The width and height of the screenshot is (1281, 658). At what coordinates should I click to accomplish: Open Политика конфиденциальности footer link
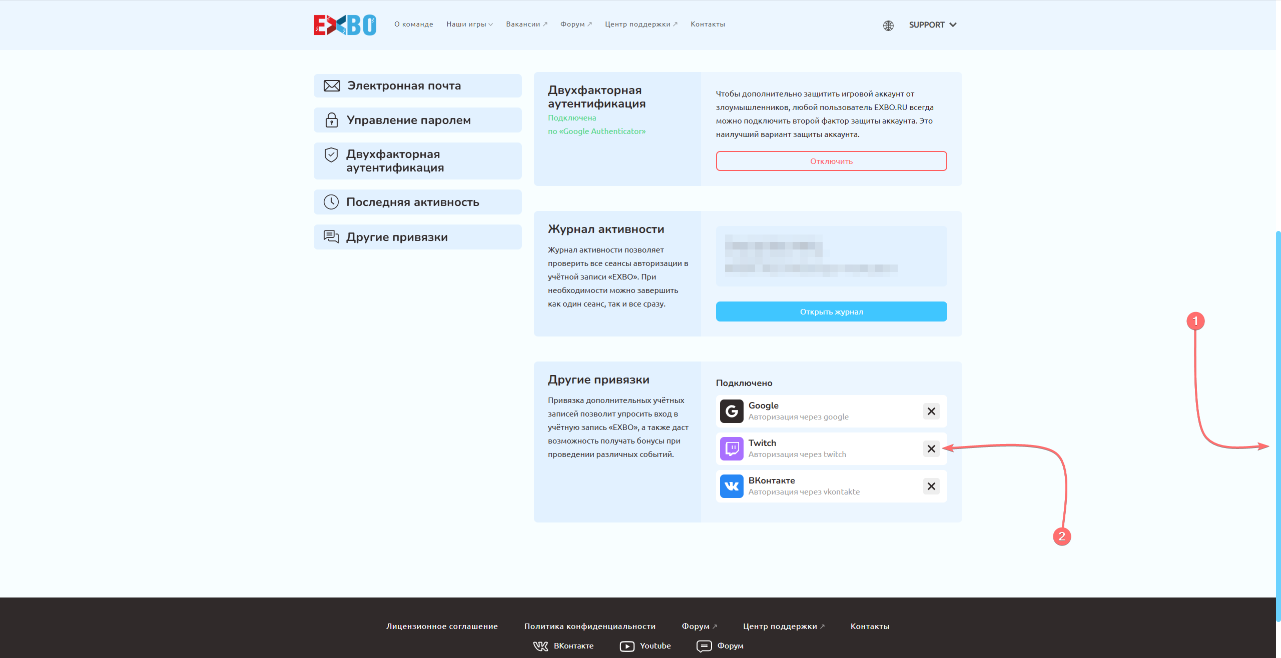click(590, 626)
